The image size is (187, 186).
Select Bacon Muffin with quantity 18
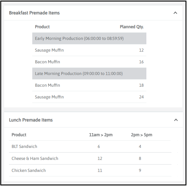tap(47, 85)
